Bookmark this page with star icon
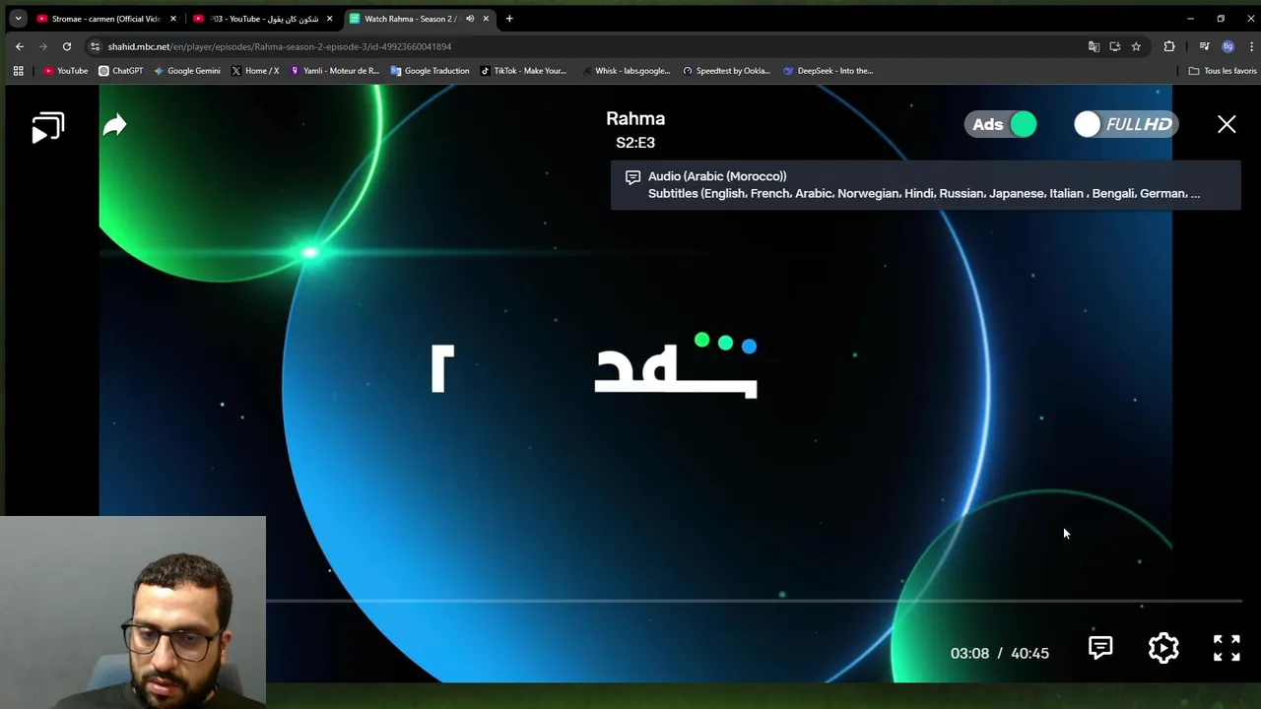 1136,46
